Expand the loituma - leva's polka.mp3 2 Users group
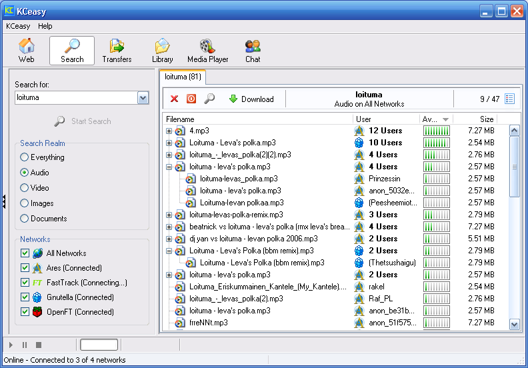The width and height of the screenshot is (528, 368). [169, 275]
